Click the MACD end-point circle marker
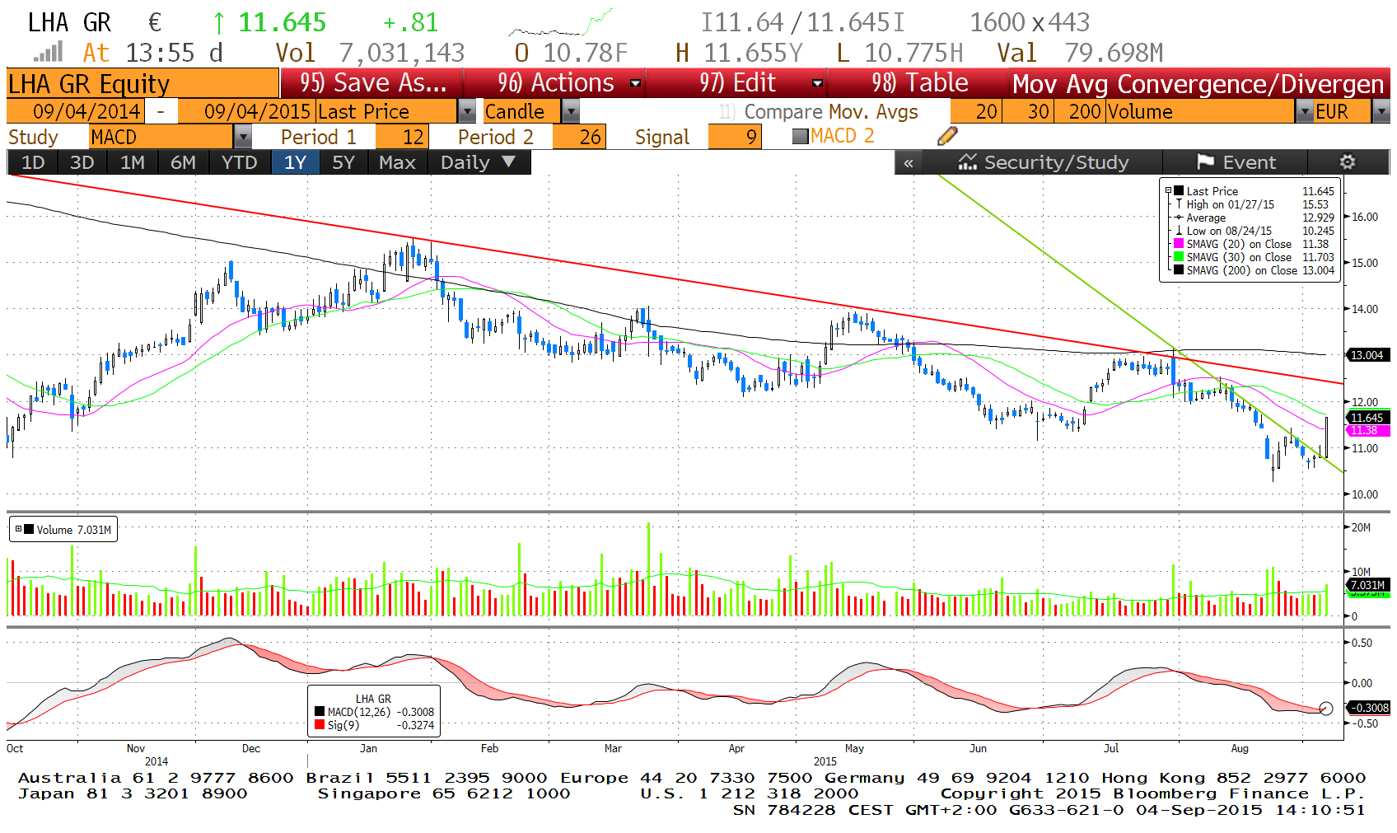Image resolution: width=1397 pixels, height=833 pixels. tap(1325, 709)
